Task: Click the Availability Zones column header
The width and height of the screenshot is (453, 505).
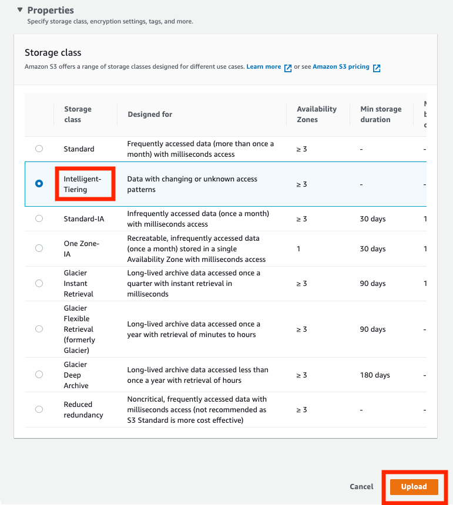Action: point(317,115)
